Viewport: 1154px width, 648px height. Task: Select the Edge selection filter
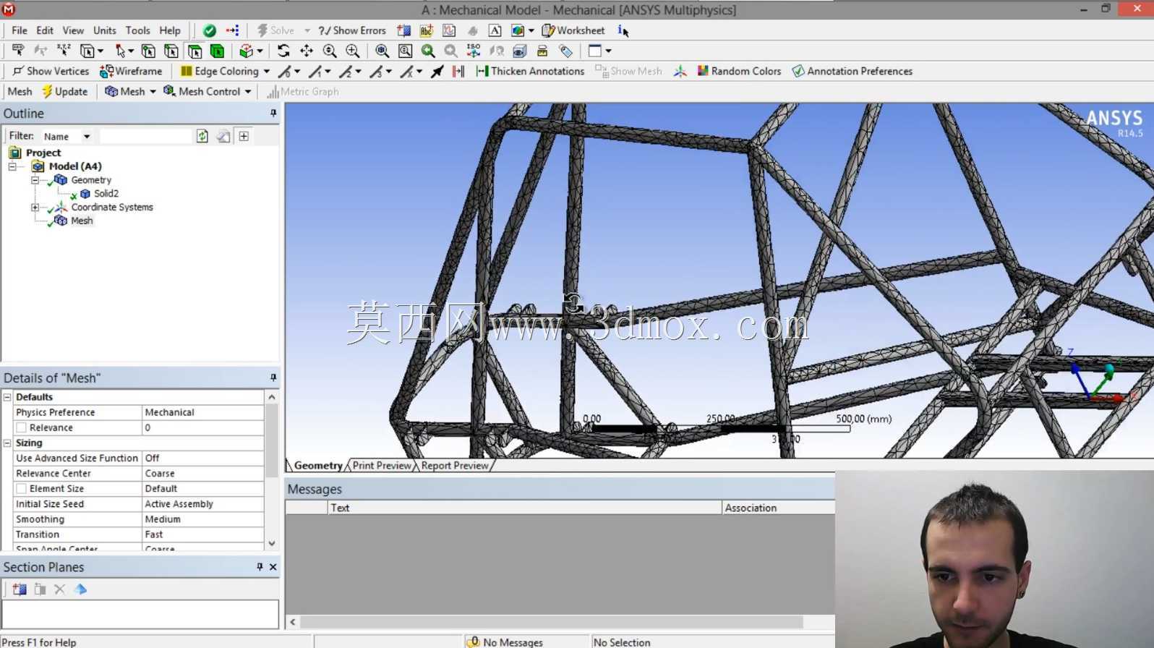tap(171, 51)
